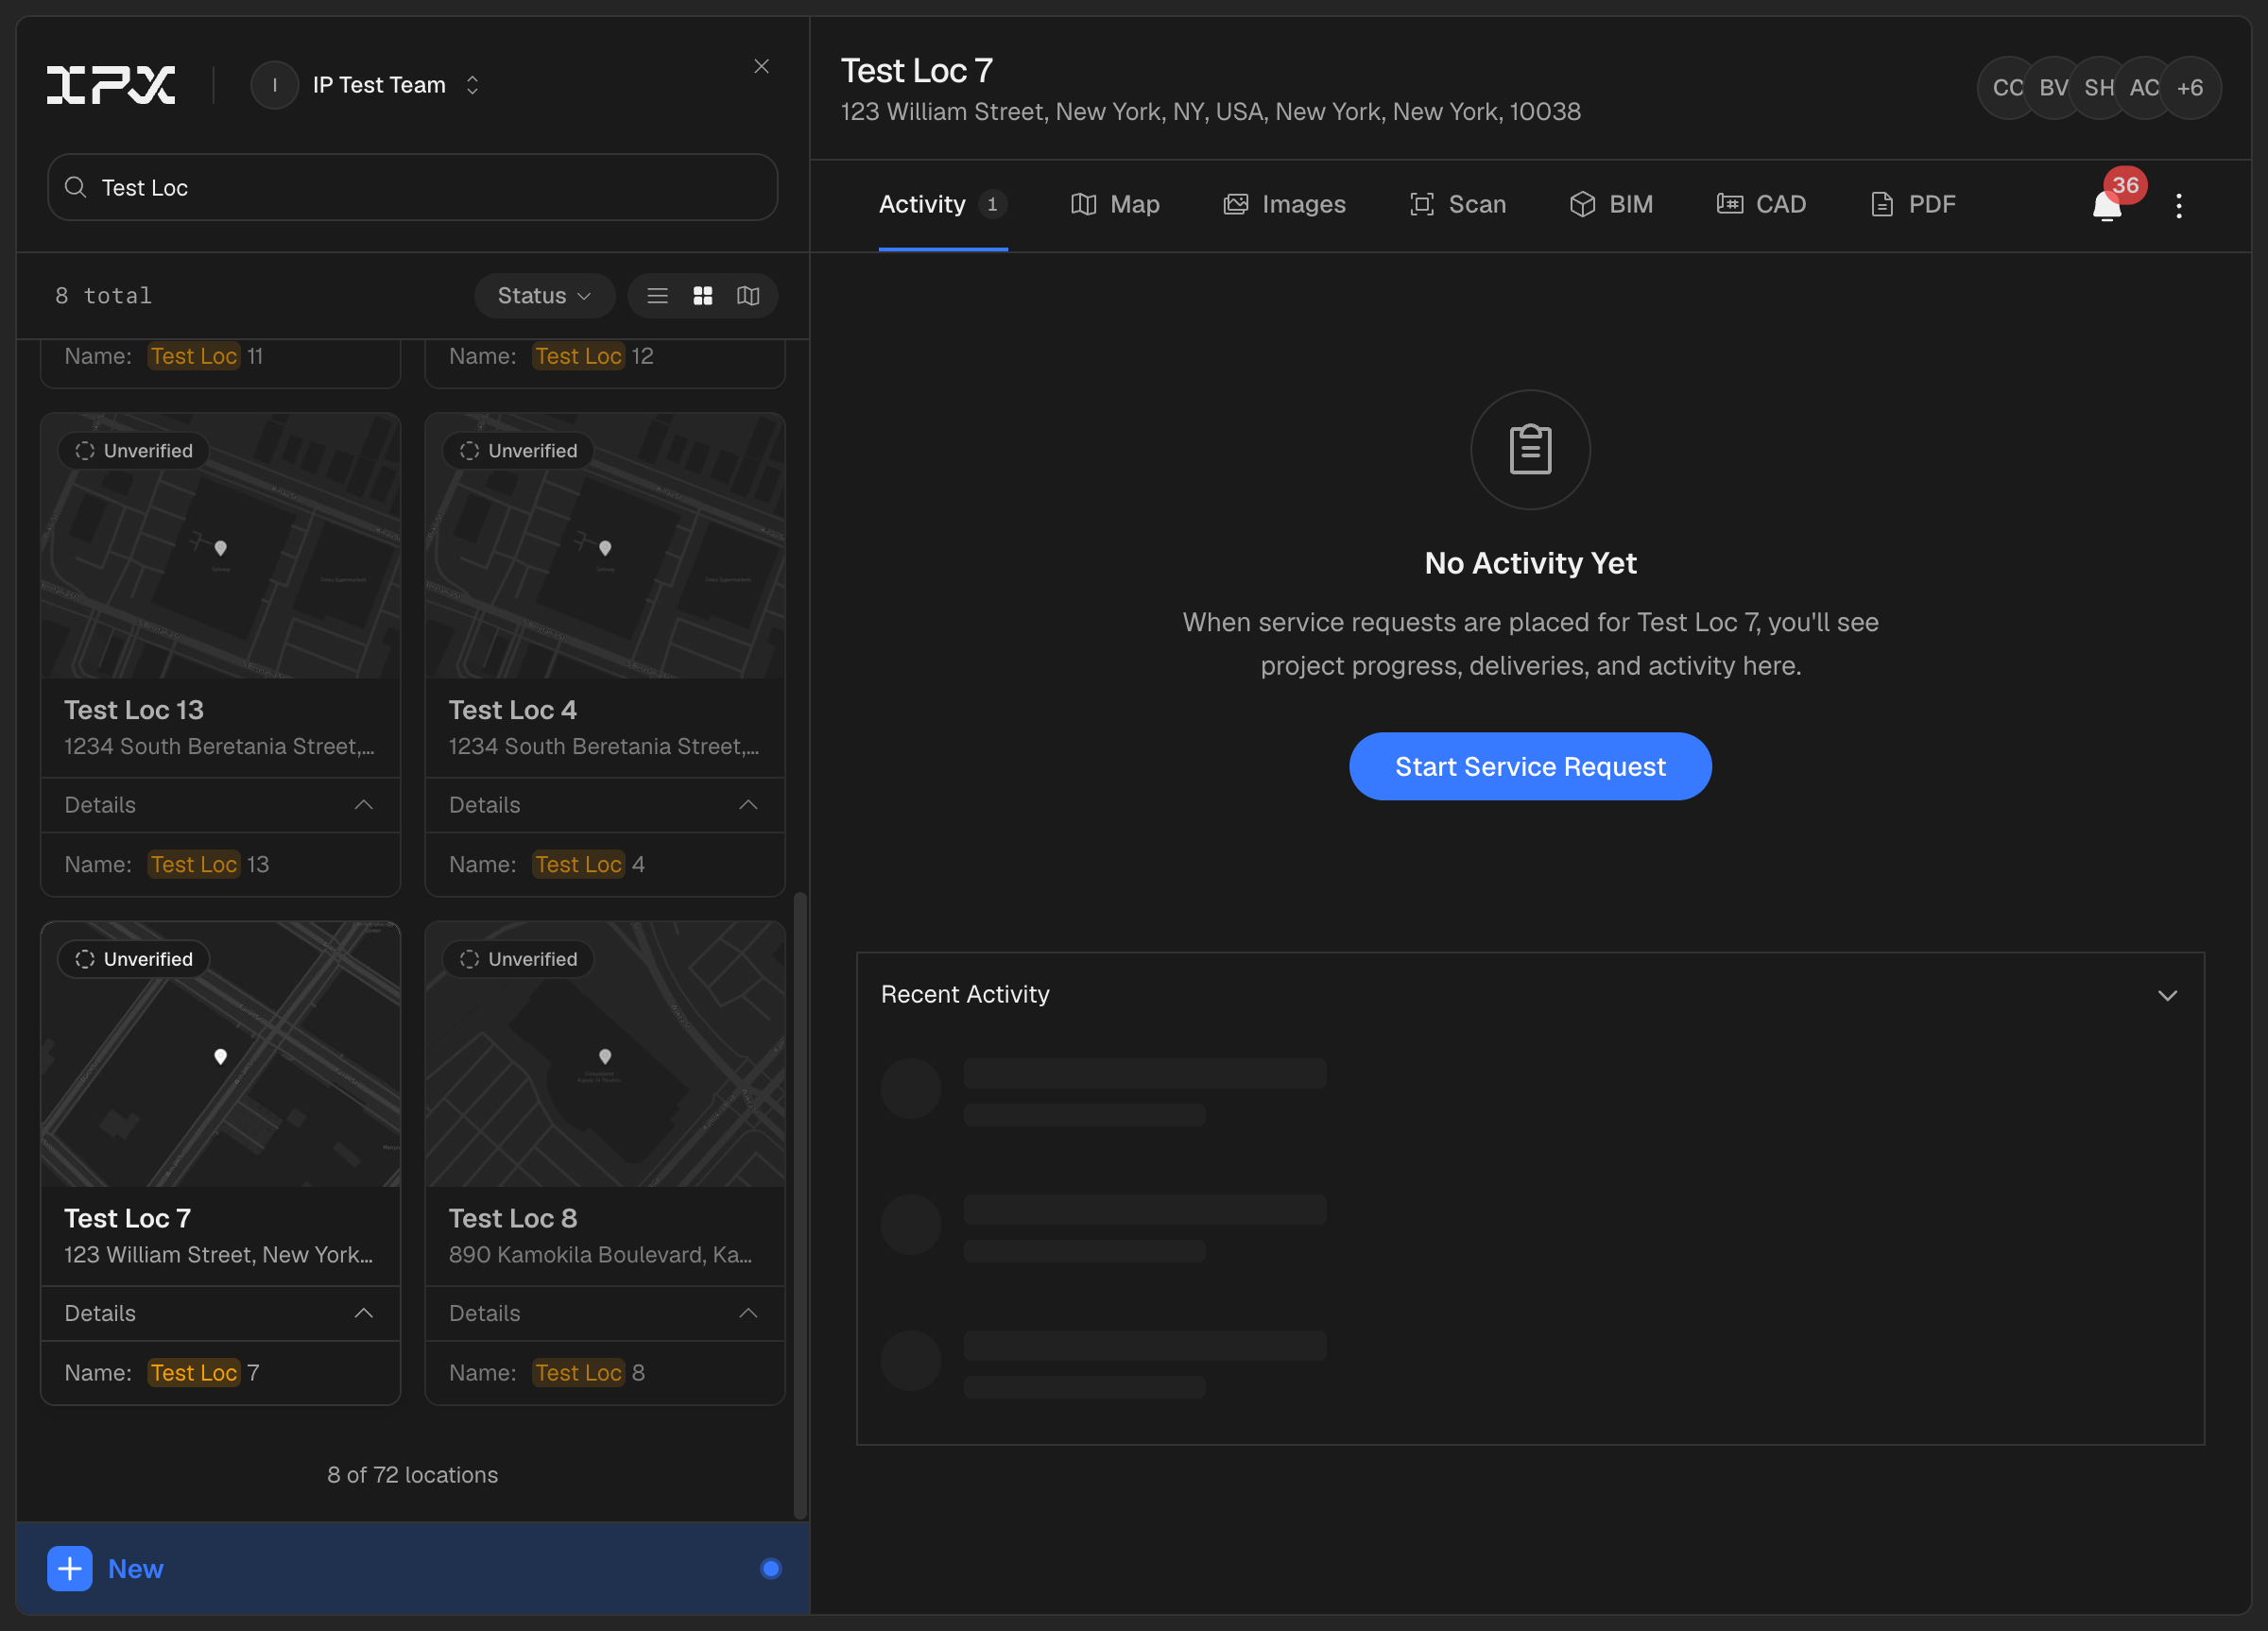Click the Activity count badge 1

point(991,204)
